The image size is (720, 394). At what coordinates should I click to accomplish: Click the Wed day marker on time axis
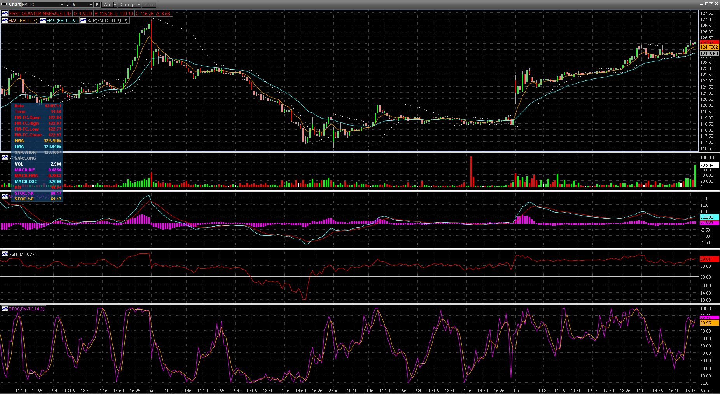[x=333, y=391]
